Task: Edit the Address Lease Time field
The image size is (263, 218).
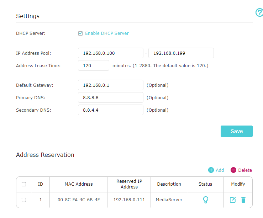Action: [x=94, y=65]
